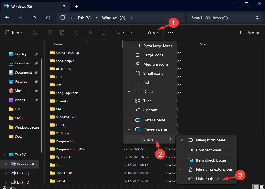Open Documents in quick access
The height and width of the screenshot is (189, 265).
pyautogui.click(x=24, y=72)
